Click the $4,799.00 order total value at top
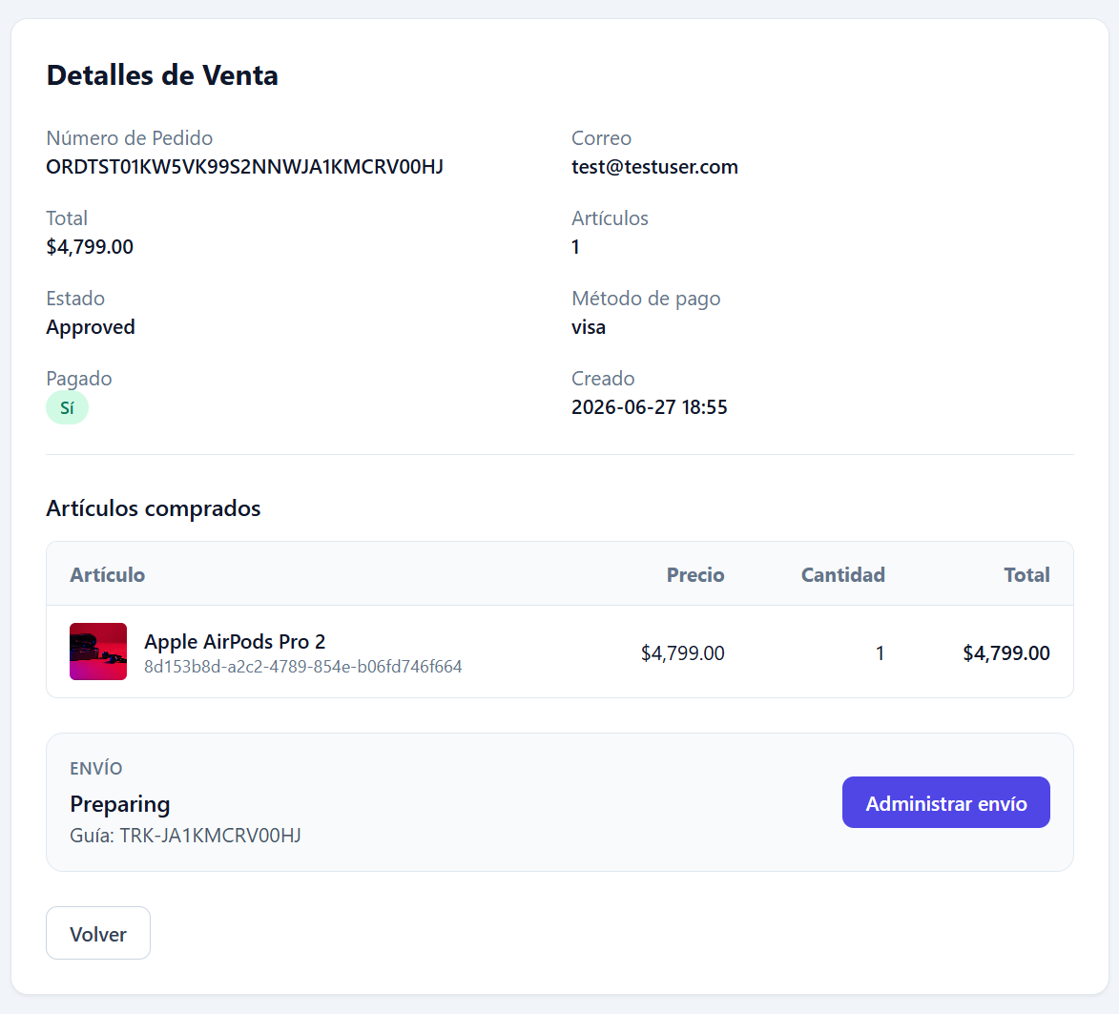The height and width of the screenshot is (1014, 1119). [90, 247]
